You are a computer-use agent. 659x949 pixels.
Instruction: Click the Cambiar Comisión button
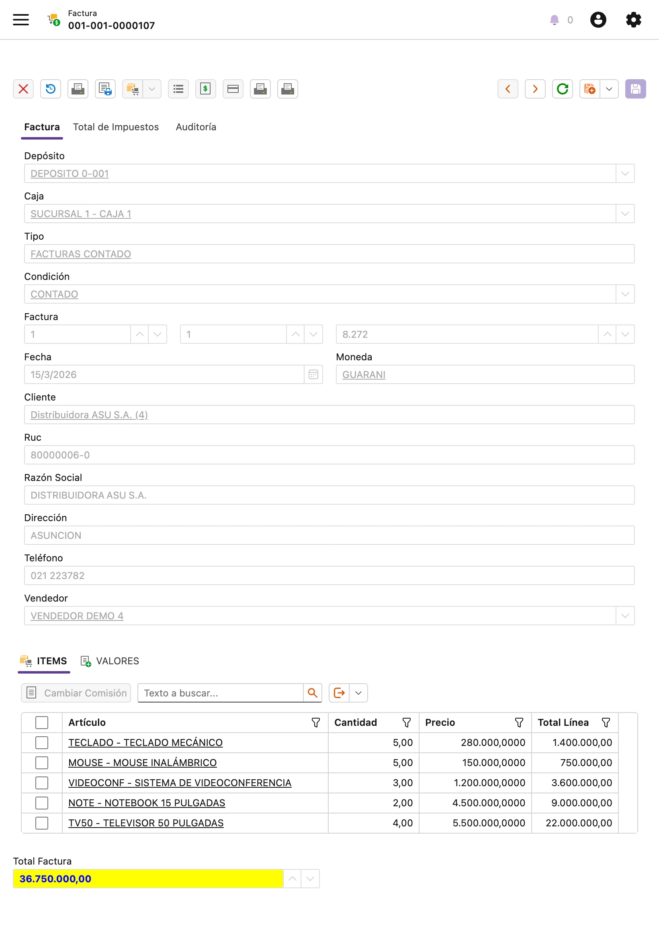pyautogui.click(x=76, y=693)
